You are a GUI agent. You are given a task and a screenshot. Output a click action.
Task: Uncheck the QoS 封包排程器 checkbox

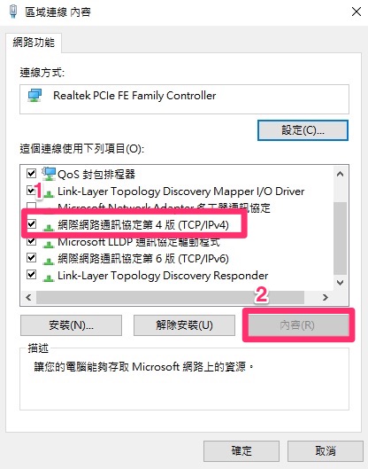31,173
